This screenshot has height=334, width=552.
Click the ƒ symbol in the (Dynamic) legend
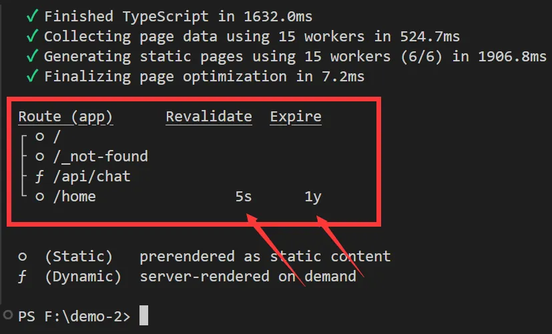coord(23,276)
